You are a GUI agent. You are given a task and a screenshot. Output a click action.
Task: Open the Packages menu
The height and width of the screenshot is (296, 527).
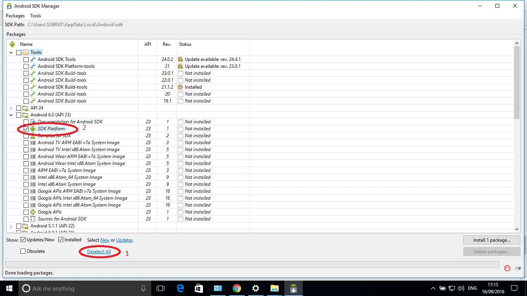coord(15,16)
